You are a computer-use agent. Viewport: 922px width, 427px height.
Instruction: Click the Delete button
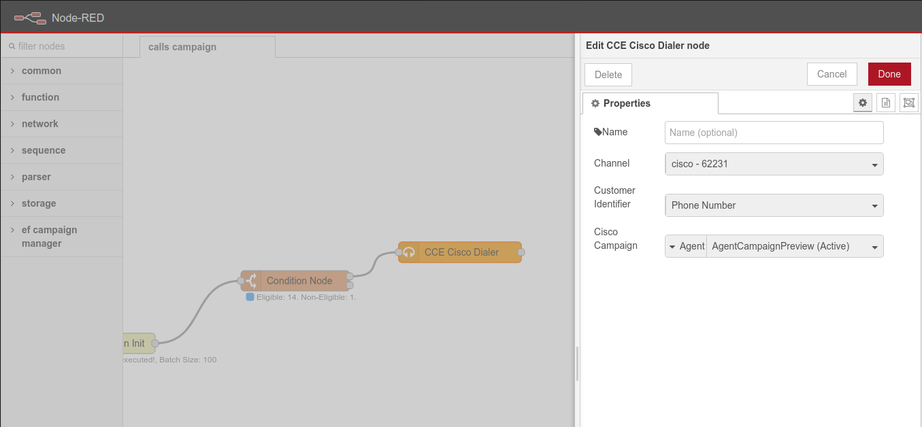pos(608,75)
